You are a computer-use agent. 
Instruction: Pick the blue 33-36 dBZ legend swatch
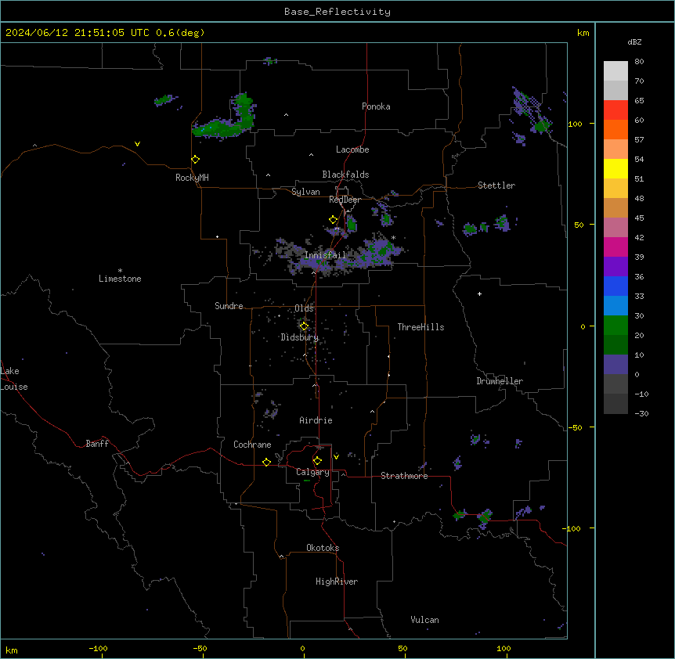tap(615, 286)
